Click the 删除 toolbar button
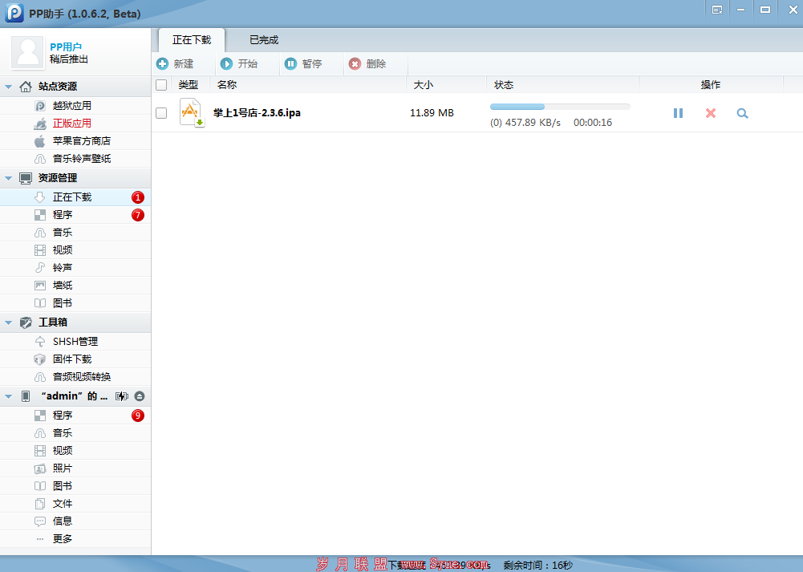The width and height of the screenshot is (803, 572). pyautogui.click(x=367, y=64)
